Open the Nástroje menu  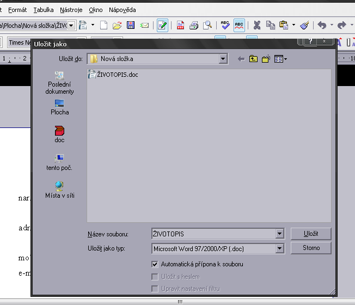pos(71,10)
